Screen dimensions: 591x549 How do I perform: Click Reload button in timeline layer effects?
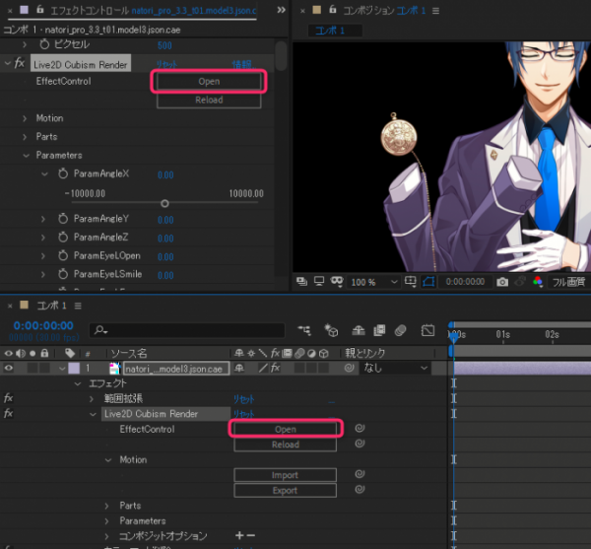click(x=286, y=445)
